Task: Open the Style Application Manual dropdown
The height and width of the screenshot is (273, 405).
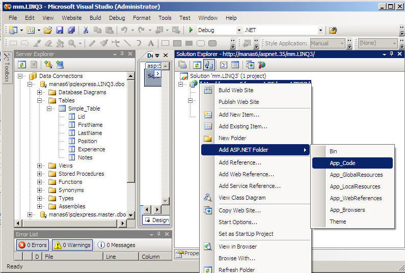Action: coord(342,43)
